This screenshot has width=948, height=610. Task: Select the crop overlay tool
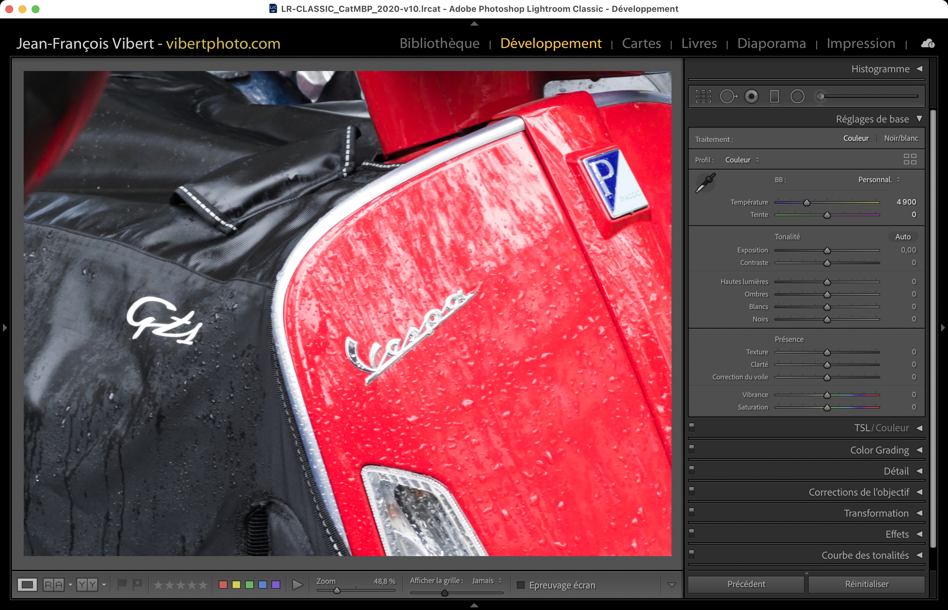(703, 96)
